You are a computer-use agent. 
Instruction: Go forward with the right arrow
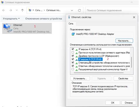(x=11, y=10)
